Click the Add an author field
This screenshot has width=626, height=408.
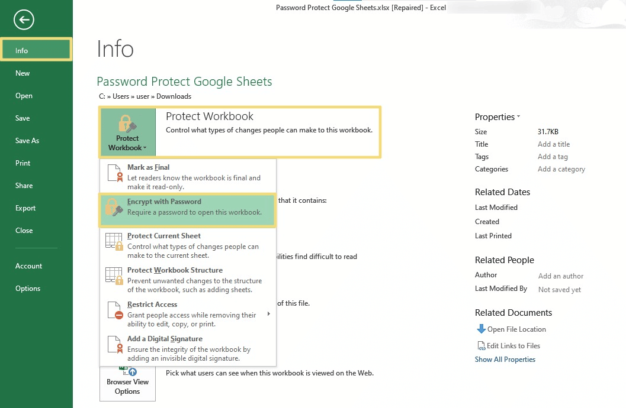click(560, 276)
